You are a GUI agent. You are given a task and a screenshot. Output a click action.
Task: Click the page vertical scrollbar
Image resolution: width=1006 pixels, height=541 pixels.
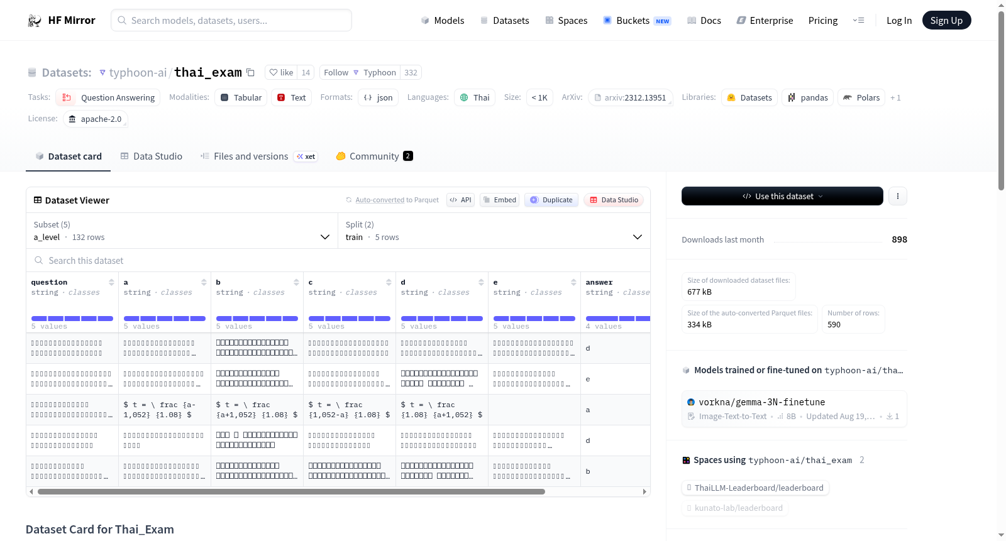pyautogui.click(x=1001, y=101)
